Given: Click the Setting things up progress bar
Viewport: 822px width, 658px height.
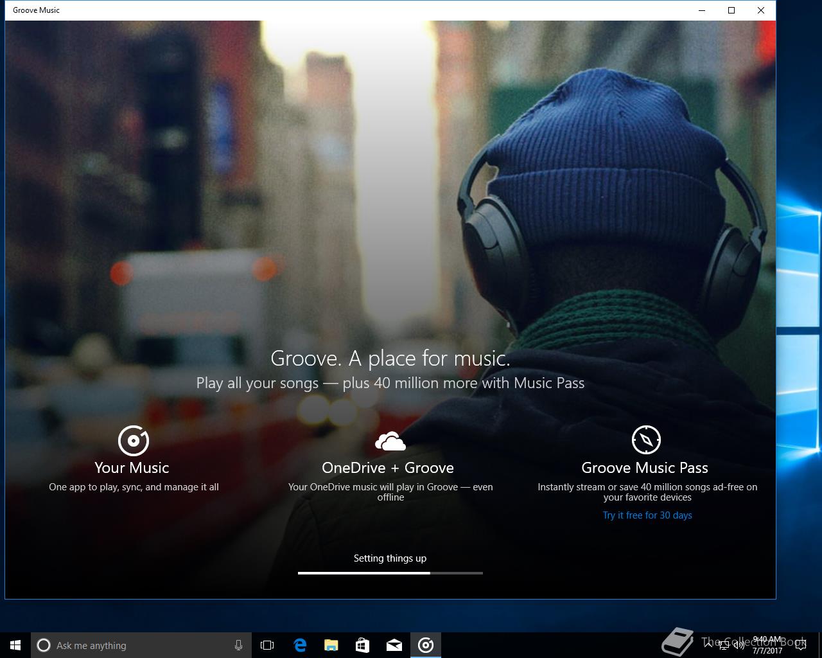Looking at the screenshot, I should [x=390, y=573].
